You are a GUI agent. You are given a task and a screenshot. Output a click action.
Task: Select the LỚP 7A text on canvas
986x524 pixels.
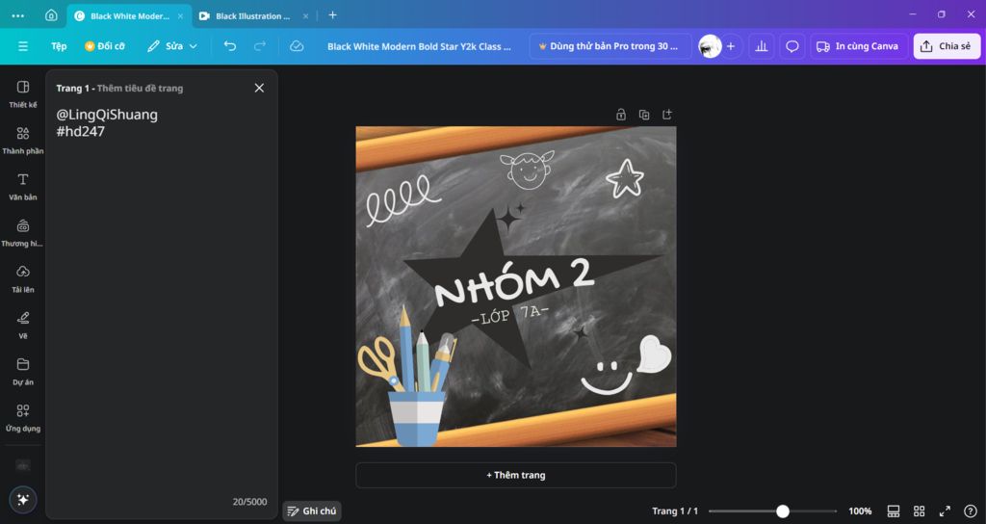(x=510, y=314)
